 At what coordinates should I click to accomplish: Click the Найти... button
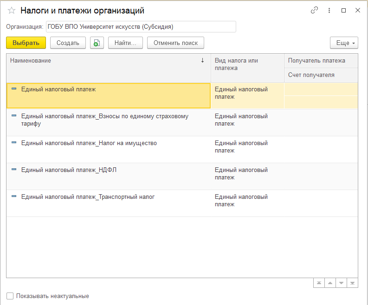(x=125, y=43)
